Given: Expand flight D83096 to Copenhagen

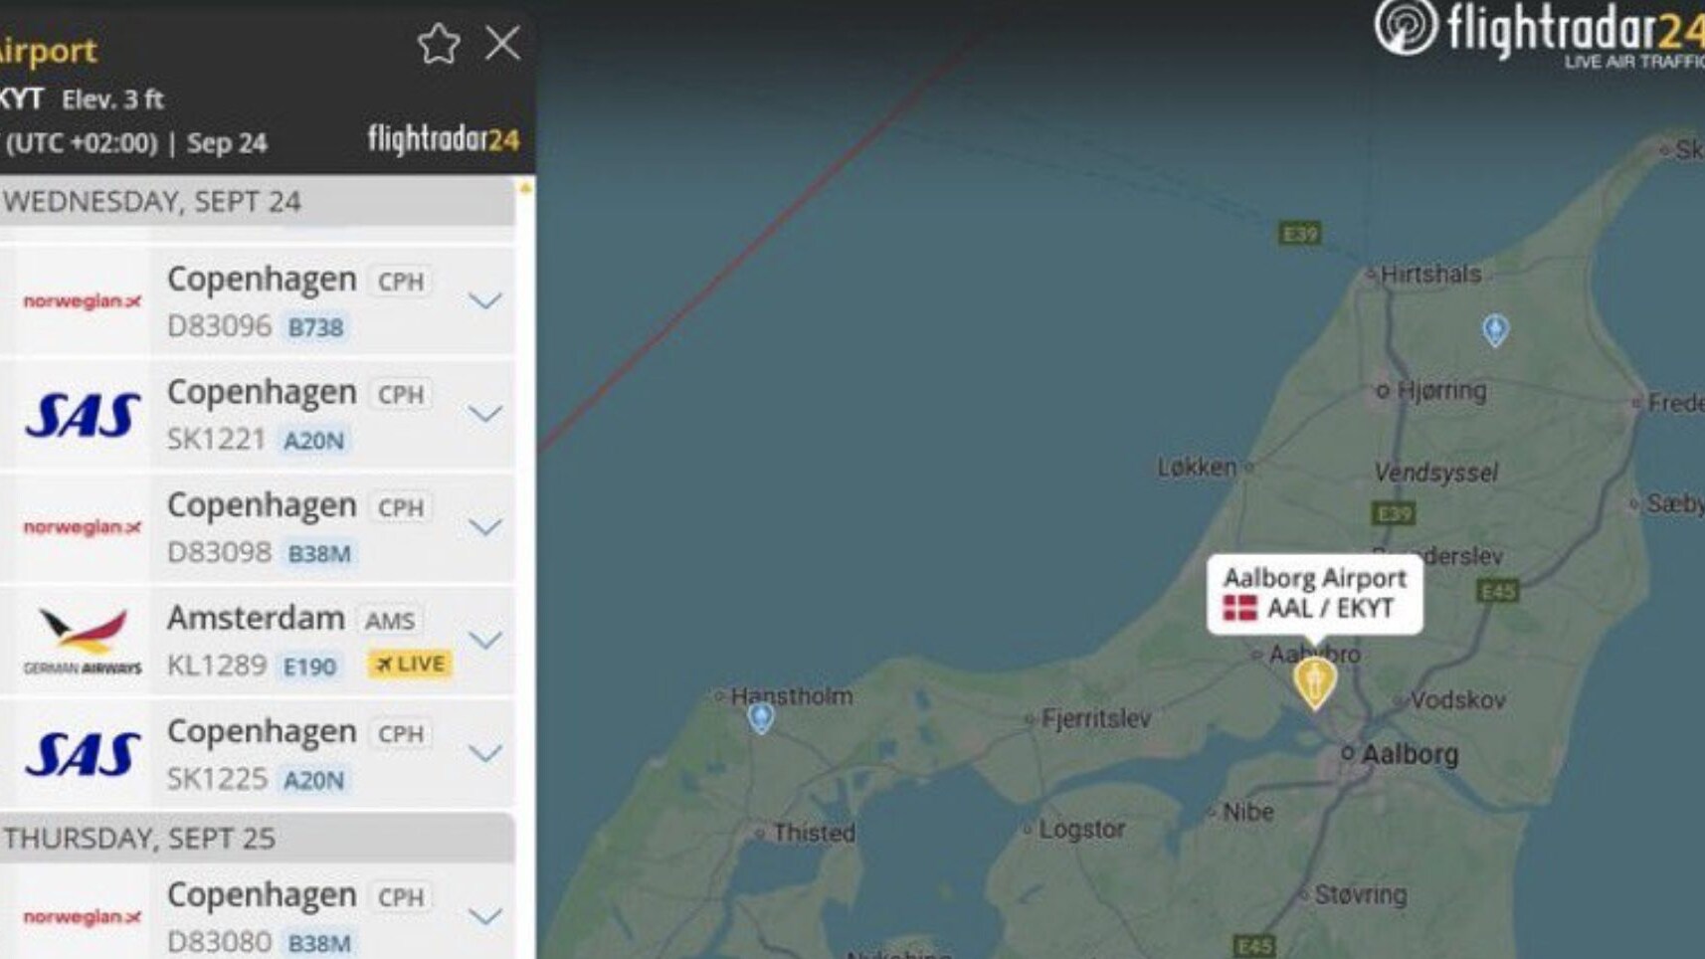Looking at the screenshot, I should (484, 300).
